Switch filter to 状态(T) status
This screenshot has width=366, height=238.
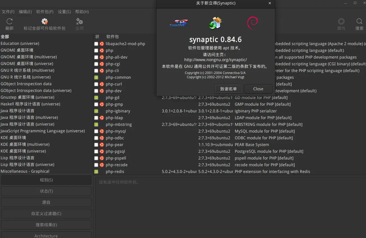[46, 191]
